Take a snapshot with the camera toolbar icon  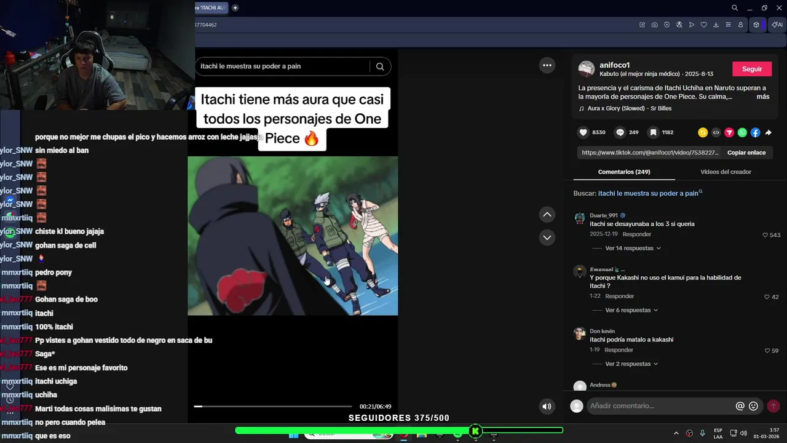pos(655,25)
